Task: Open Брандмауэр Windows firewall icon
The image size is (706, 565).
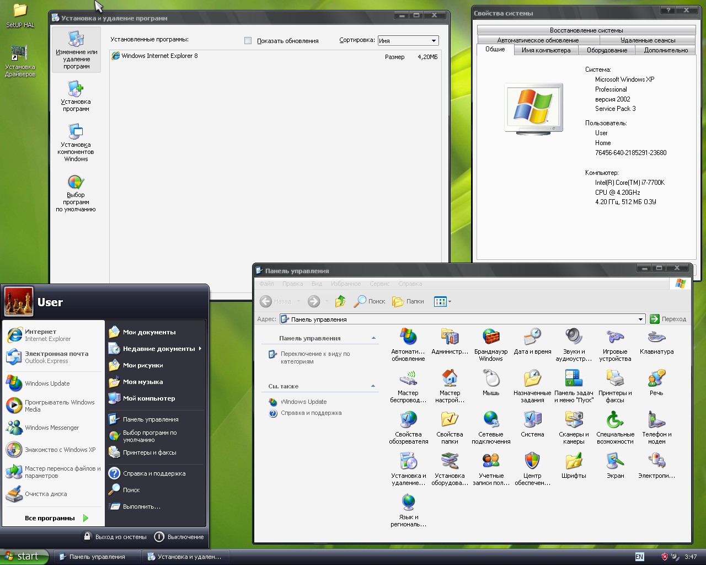Action: pyautogui.click(x=491, y=345)
